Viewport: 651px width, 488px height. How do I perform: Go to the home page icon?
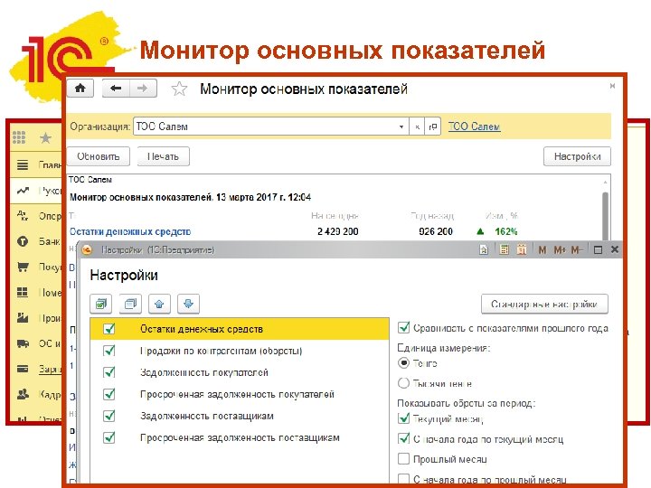[80, 88]
